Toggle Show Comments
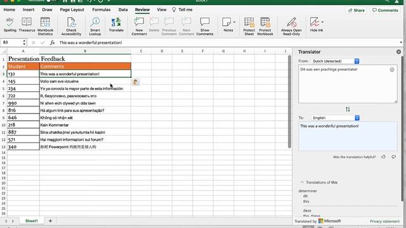Image resolution: width=406 pixels, height=228 pixels. [204, 27]
